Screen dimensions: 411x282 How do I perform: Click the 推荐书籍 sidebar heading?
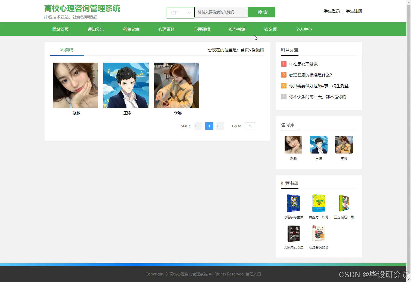pos(289,183)
